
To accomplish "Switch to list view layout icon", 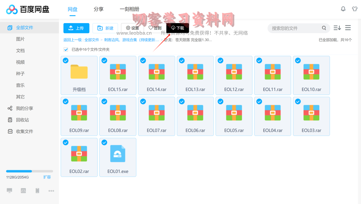I will click(348, 28).
